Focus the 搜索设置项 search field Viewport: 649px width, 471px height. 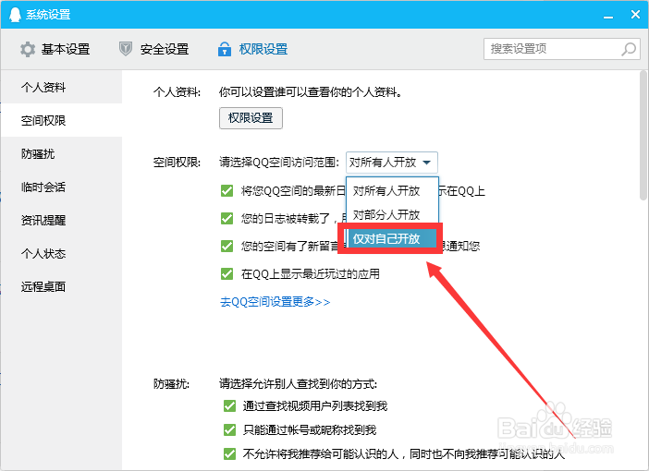(562, 49)
